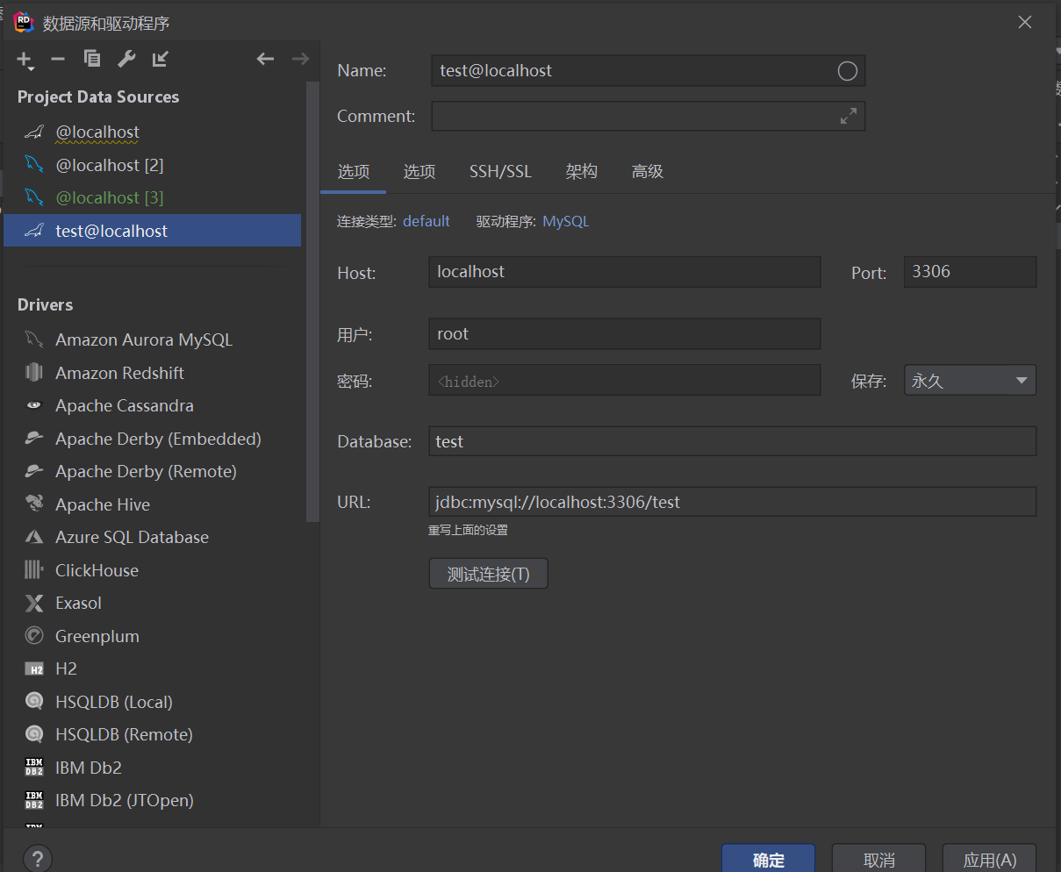Switch to the first 选项 tab
The width and height of the screenshot is (1061, 872).
tap(354, 172)
